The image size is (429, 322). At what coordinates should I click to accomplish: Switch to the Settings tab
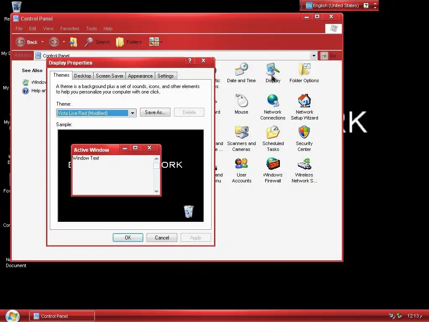tap(165, 76)
